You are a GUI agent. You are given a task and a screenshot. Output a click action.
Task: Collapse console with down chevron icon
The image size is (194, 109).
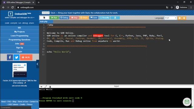tap(41, 87)
